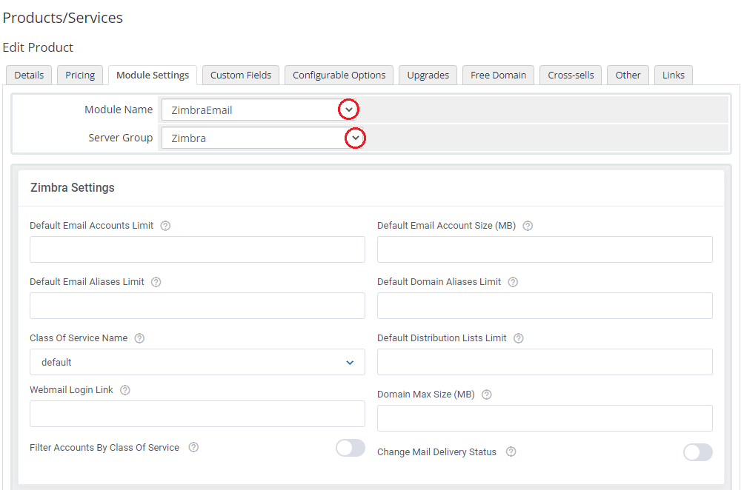744x490 pixels.
Task: Show help for Class Of Service Name
Action: [x=139, y=338]
